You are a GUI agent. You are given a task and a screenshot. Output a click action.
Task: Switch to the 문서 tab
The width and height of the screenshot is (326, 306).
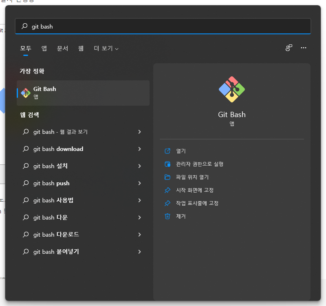pos(63,48)
